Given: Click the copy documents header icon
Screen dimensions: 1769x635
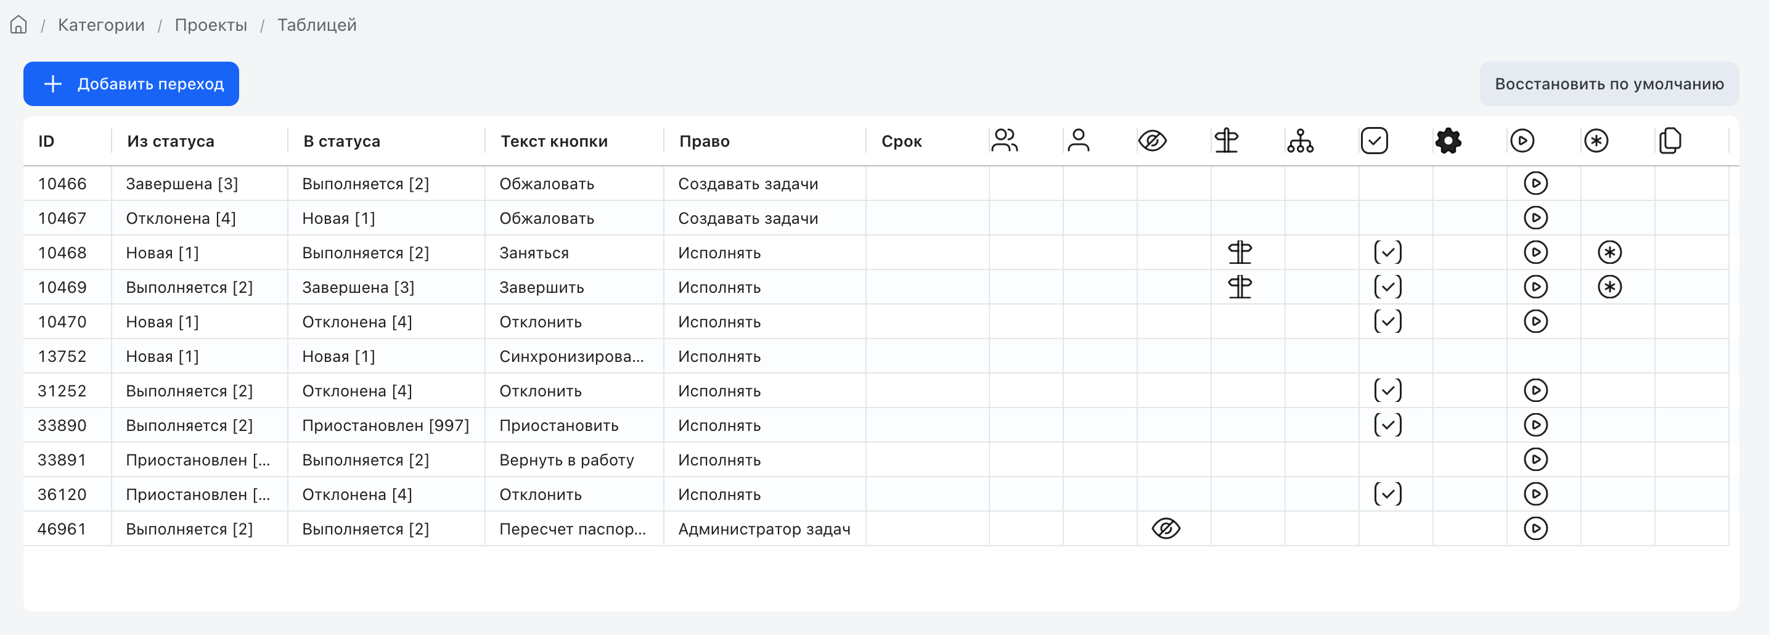Looking at the screenshot, I should pos(1670,141).
